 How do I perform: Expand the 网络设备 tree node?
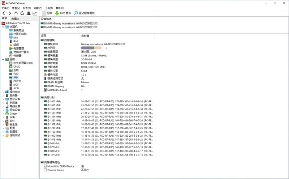(3, 110)
